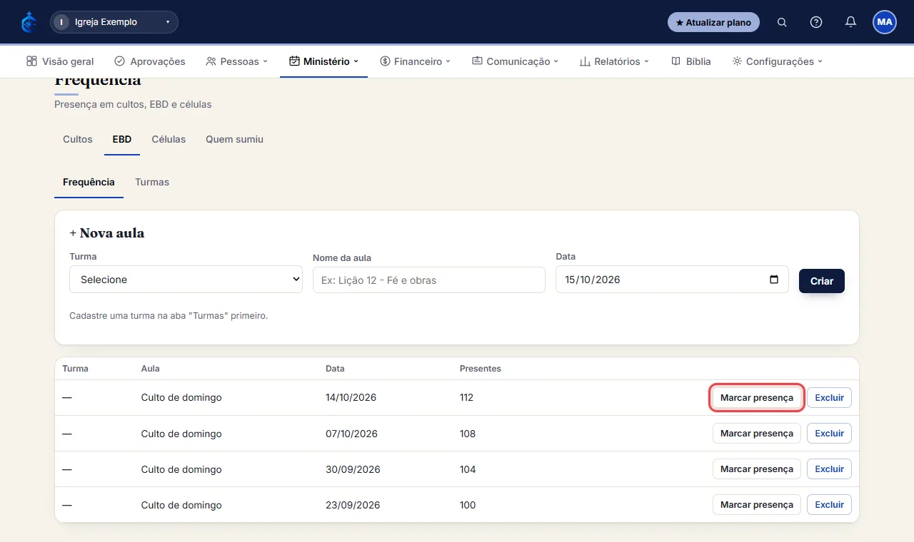Click the church app logo icon
The height and width of the screenshot is (542, 914).
click(x=29, y=22)
